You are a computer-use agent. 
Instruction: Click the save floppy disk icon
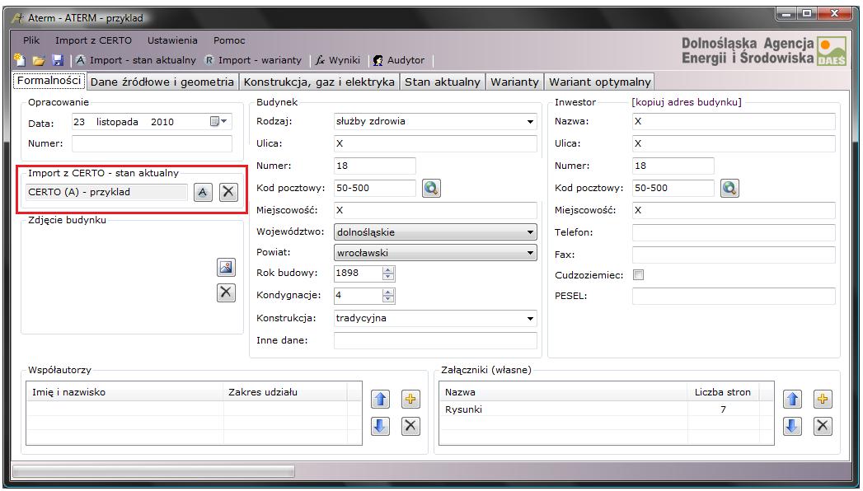point(57,60)
